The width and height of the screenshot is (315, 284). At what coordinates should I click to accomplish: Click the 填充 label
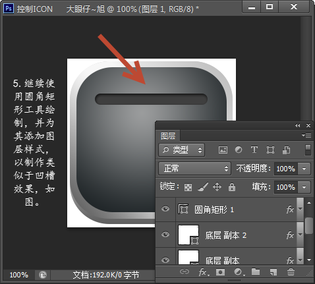(261, 187)
